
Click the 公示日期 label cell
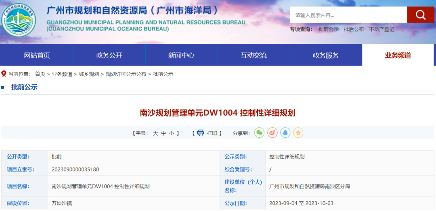pos(242,203)
